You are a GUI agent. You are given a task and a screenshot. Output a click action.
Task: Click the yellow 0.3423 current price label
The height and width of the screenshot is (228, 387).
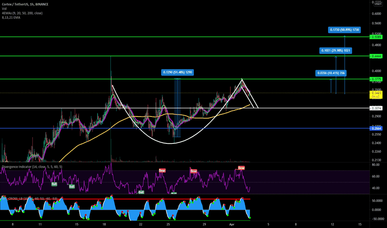click(x=376, y=95)
